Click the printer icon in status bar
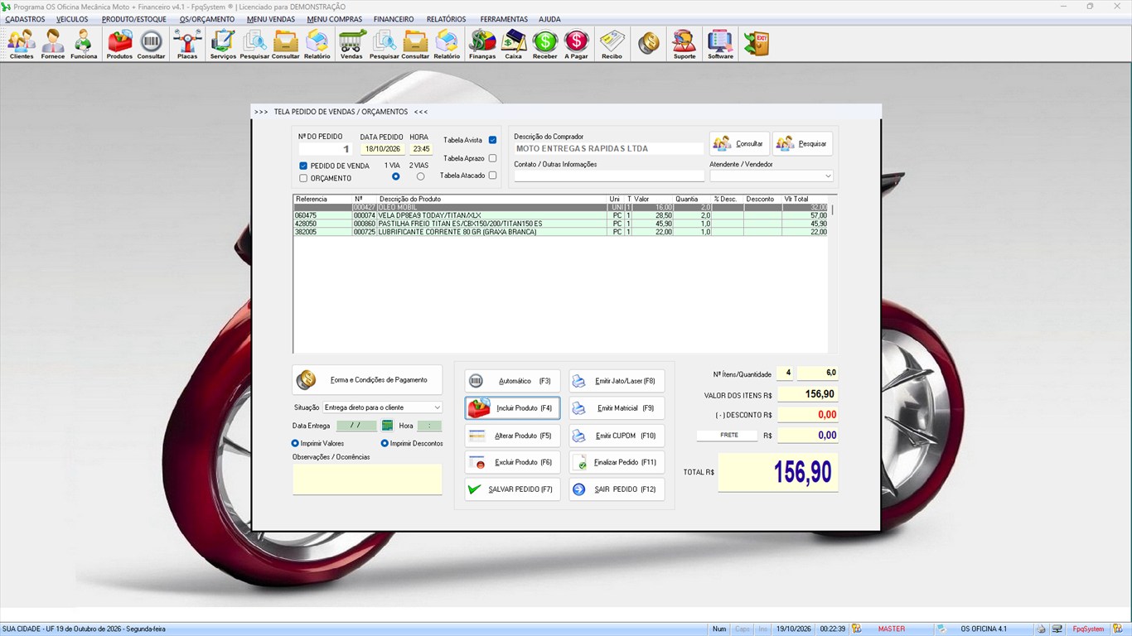The width and height of the screenshot is (1132, 636). pos(1040,629)
